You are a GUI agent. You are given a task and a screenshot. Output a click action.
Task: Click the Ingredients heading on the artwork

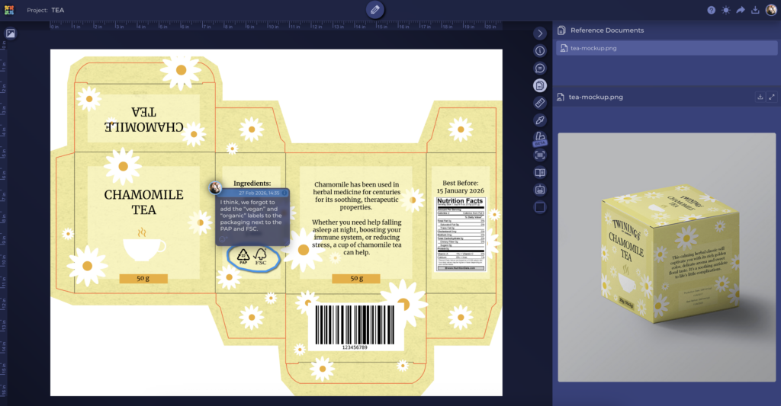tap(252, 183)
